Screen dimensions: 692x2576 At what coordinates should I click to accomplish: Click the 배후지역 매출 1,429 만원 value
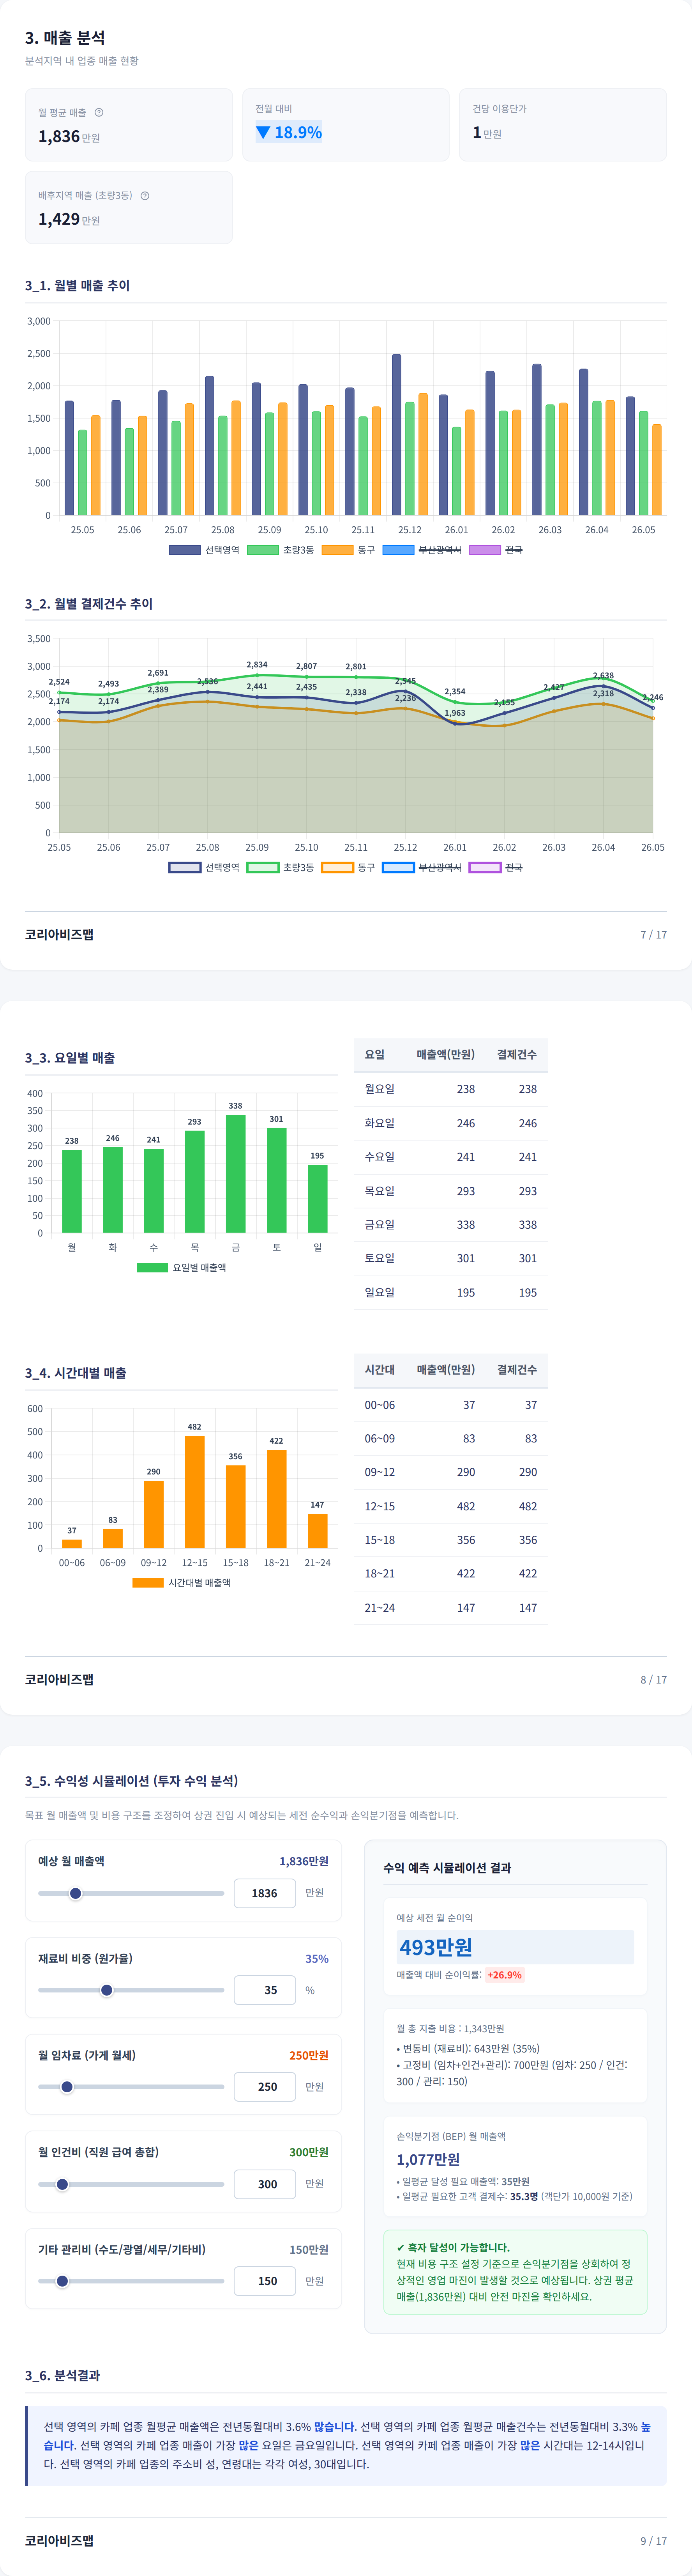click(69, 219)
